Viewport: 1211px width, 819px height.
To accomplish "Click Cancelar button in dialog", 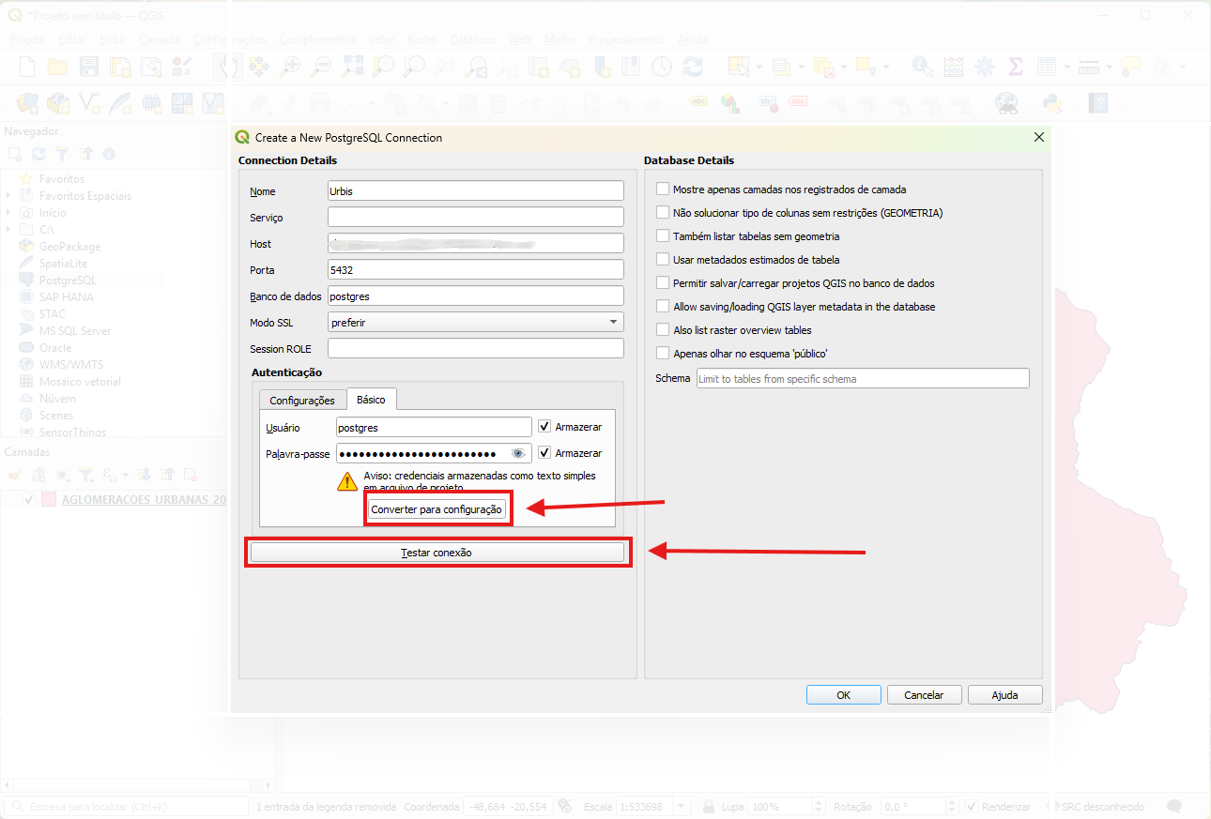I will click(924, 695).
